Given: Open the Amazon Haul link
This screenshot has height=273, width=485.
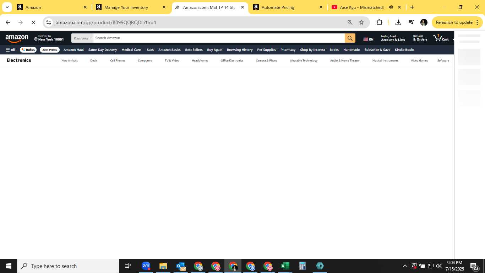Looking at the screenshot, I should coord(73,50).
